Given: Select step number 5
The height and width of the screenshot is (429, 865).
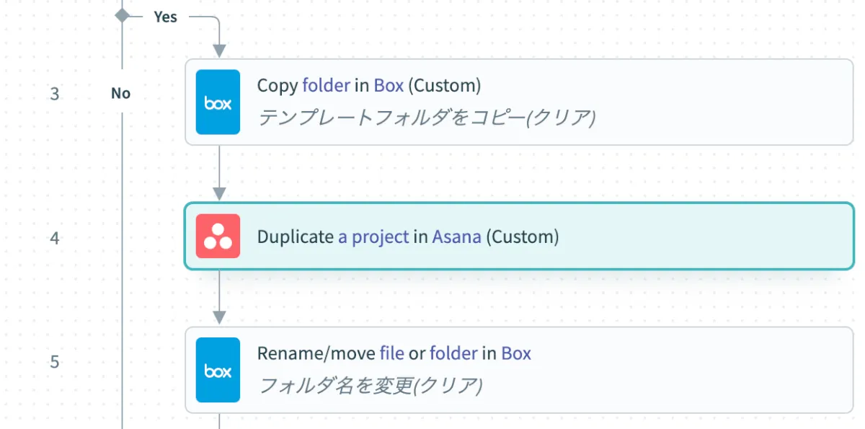Looking at the screenshot, I should point(55,361).
